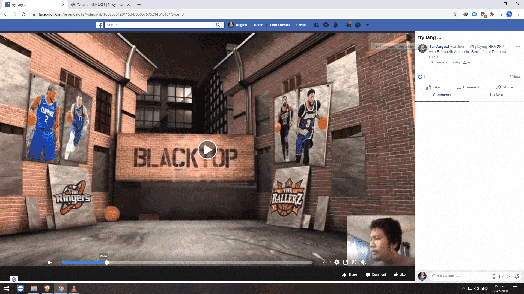
Task: Open Friend Requests icon in Facebook header
Action: click(316, 25)
